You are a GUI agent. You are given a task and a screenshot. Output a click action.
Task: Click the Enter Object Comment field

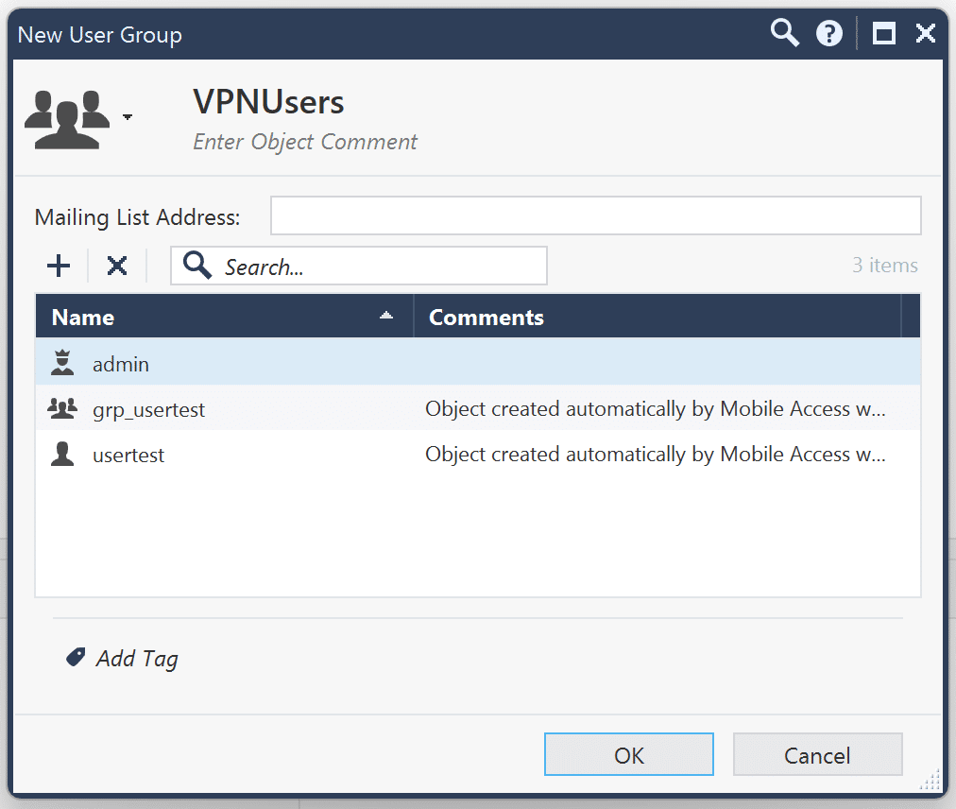(x=305, y=142)
